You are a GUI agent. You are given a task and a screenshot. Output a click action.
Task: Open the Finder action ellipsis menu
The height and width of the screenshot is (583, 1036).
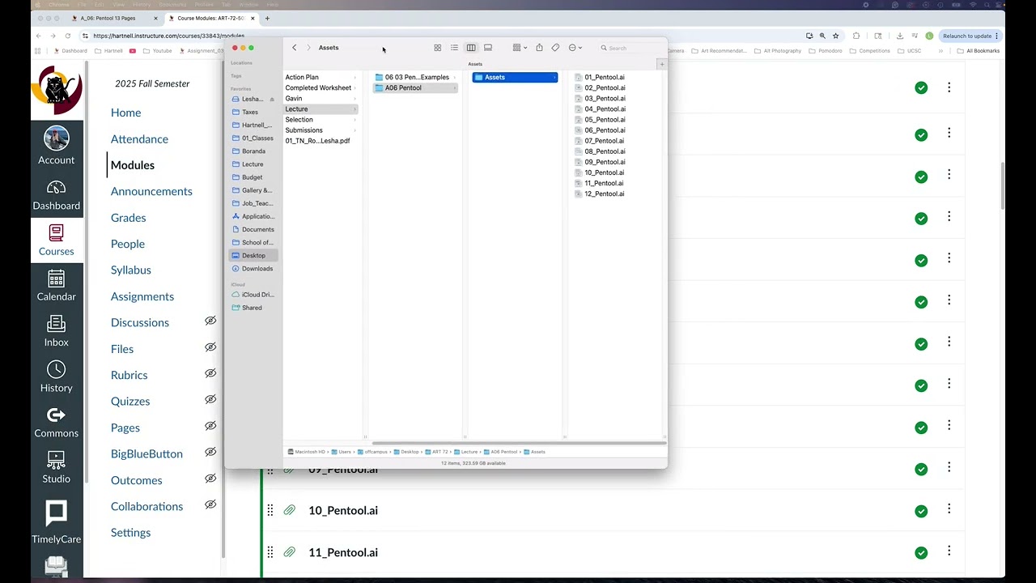tap(575, 48)
